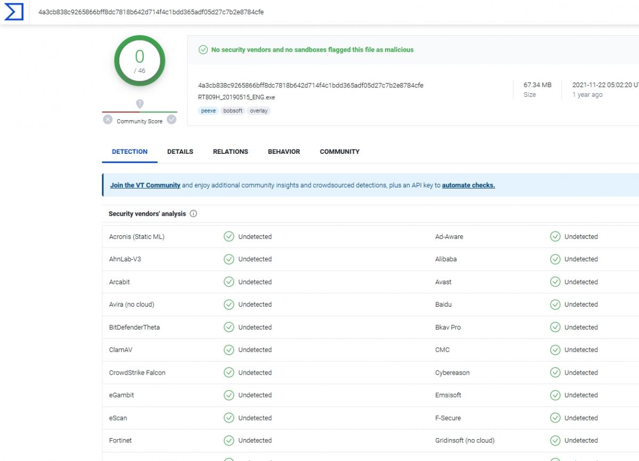Viewport: 639px width, 461px height.
Task: Click the 0 / 46 detection score circle
Action: pos(140,61)
